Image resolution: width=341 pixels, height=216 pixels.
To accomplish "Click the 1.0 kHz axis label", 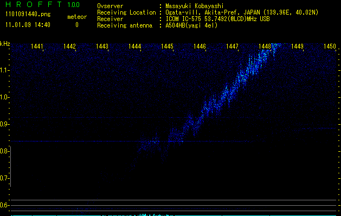I will [4, 97].
